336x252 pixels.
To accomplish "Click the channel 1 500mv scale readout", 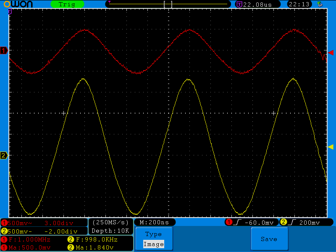I will pos(20,223).
